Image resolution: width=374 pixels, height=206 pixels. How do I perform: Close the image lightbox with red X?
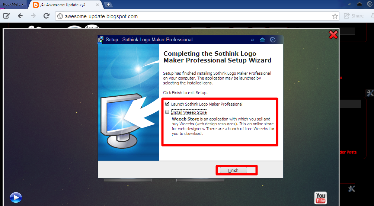[x=333, y=35]
